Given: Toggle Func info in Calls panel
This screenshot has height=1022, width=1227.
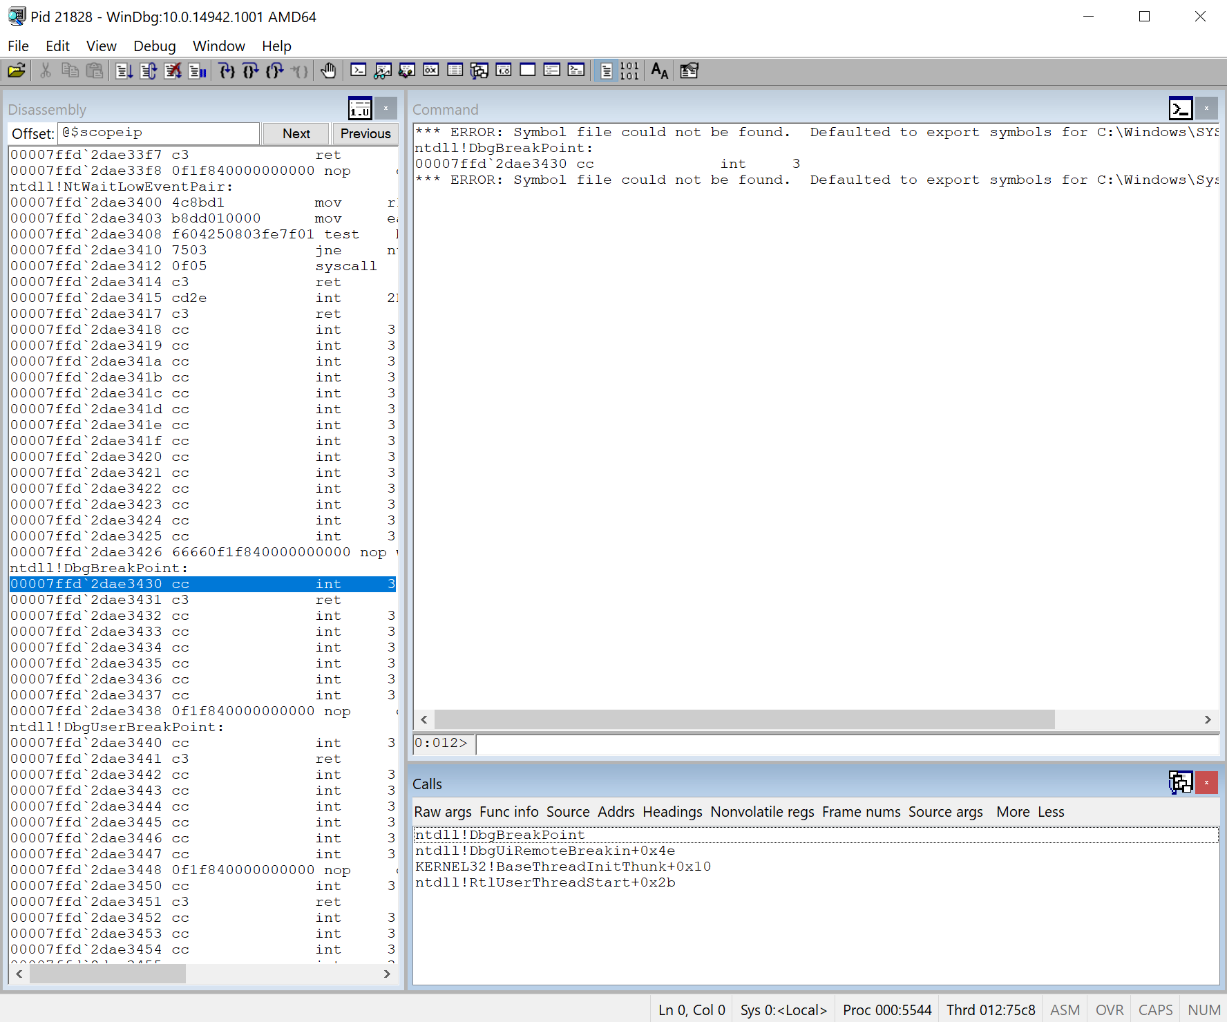Looking at the screenshot, I should (x=509, y=812).
